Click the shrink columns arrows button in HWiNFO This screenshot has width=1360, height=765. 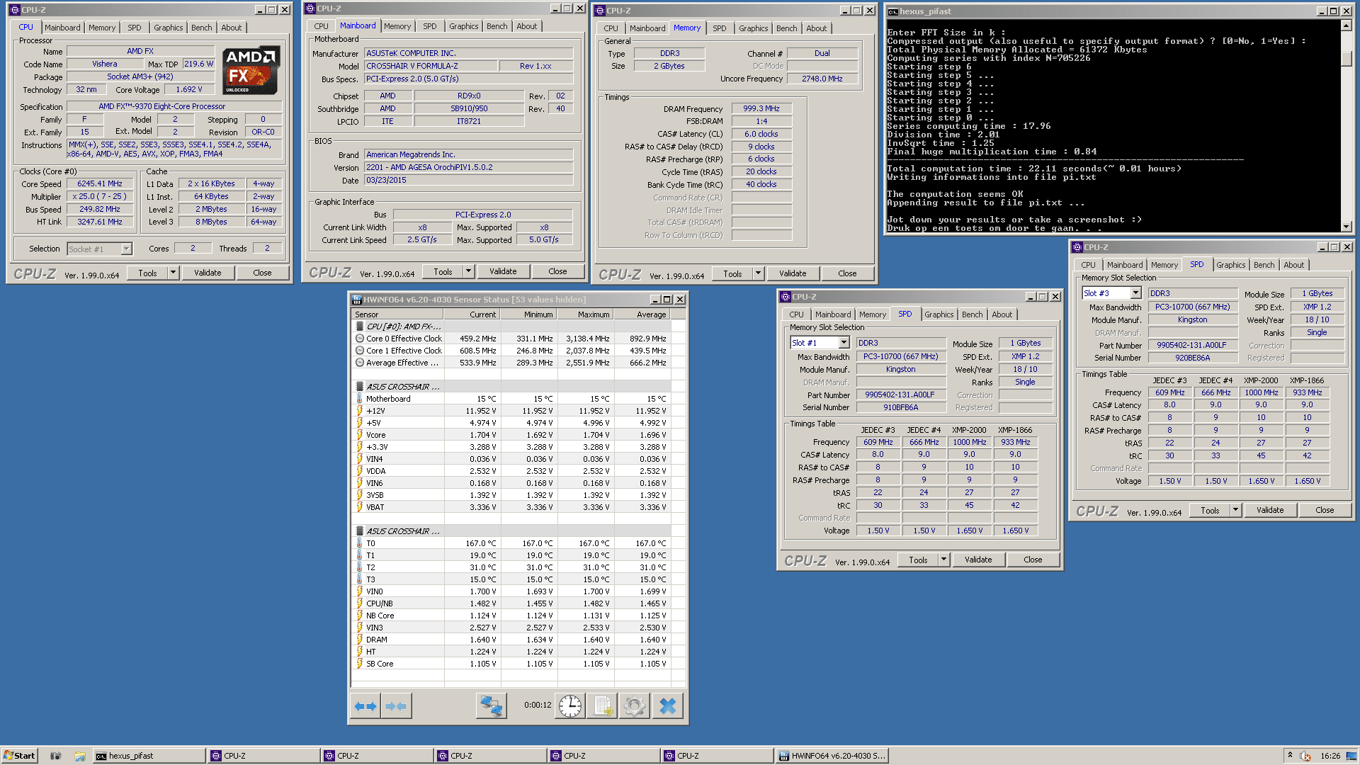[396, 705]
